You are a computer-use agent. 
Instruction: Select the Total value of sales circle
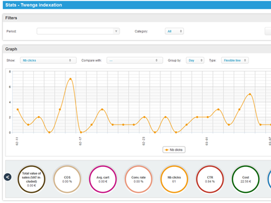click(32, 179)
